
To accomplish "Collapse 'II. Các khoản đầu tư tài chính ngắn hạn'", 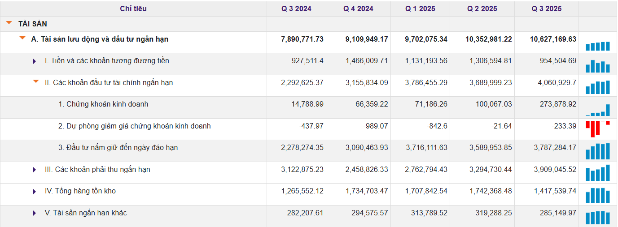I will click(x=36, y=81).
